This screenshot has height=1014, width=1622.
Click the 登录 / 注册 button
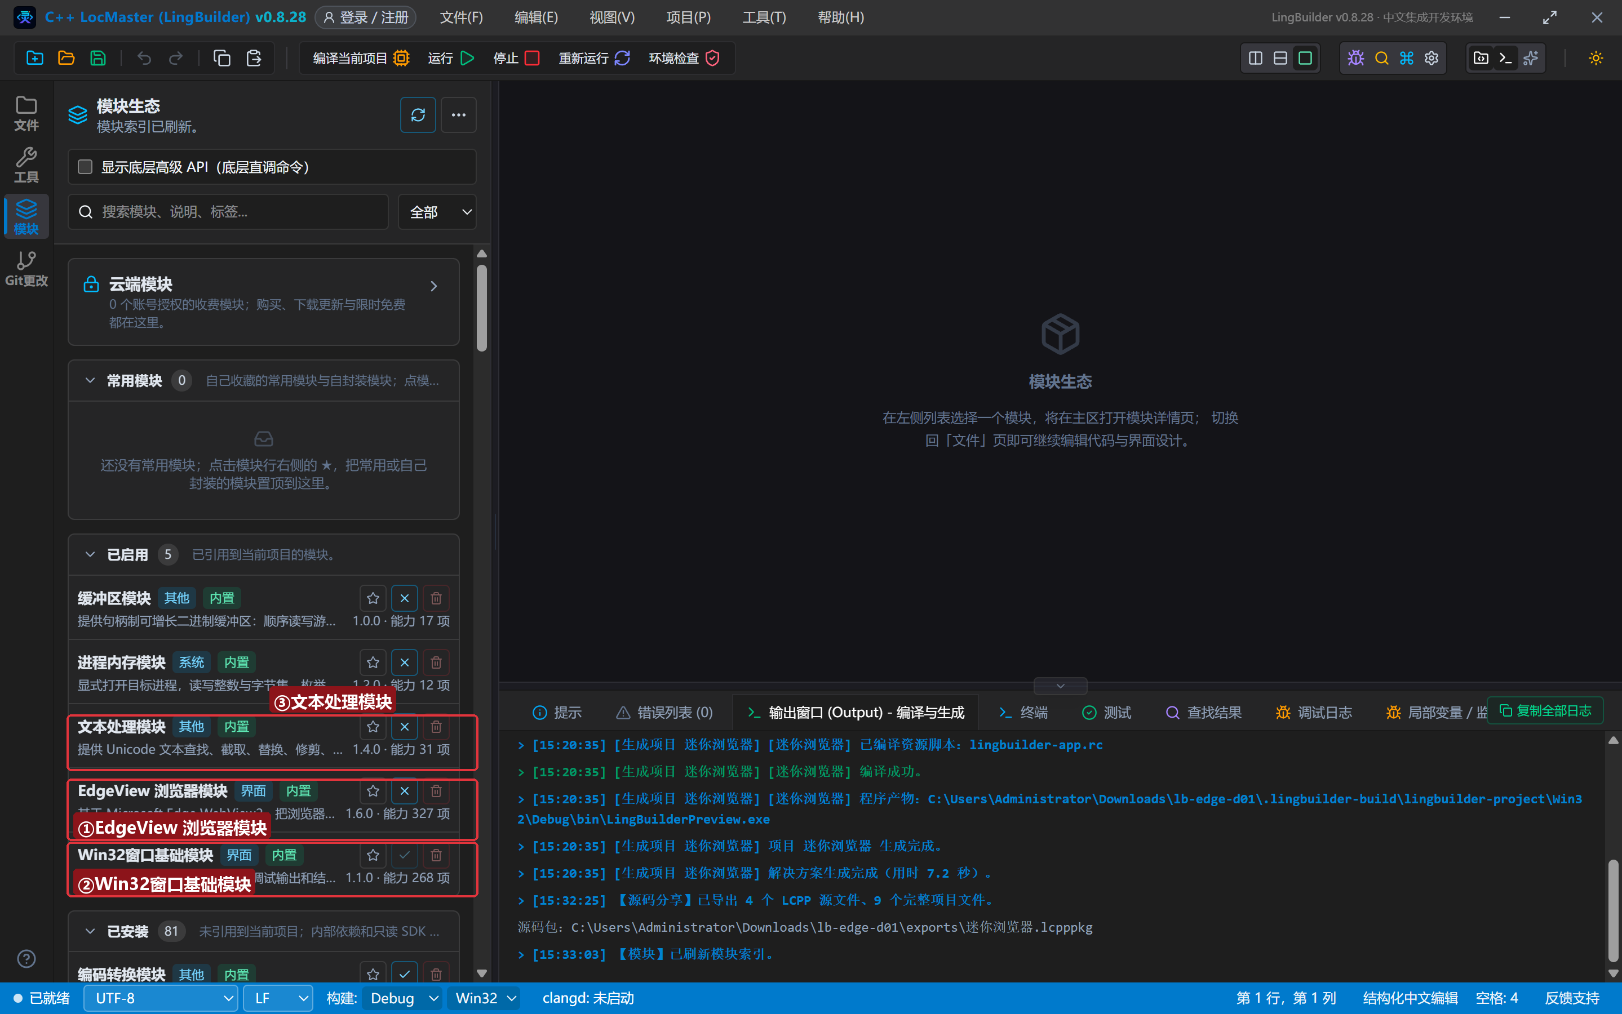click(x=366, y=17)
